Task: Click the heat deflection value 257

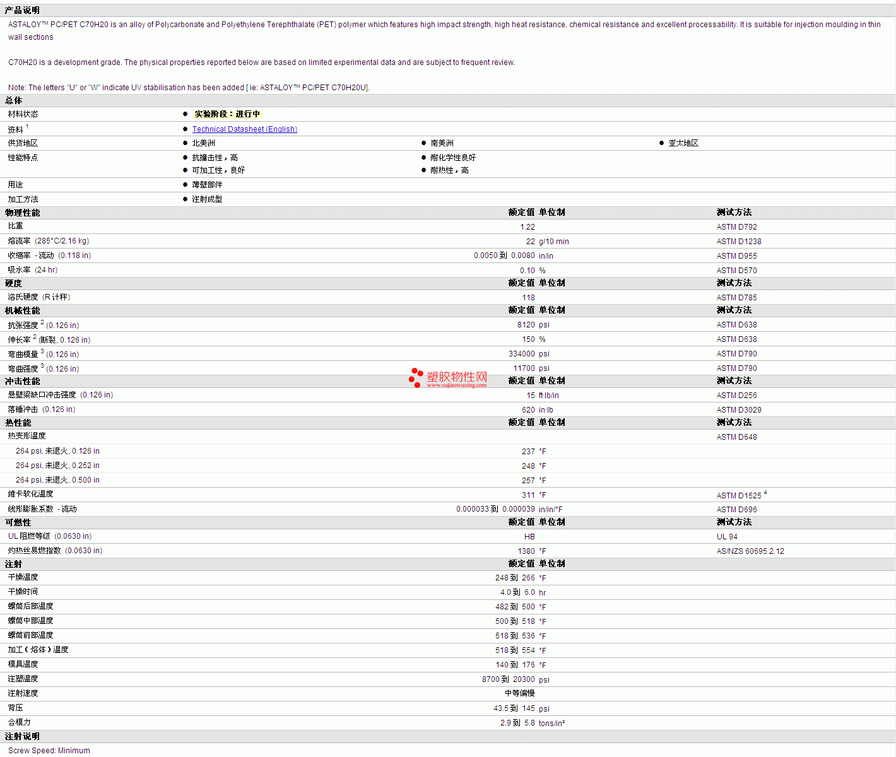Action: point(528,481)
